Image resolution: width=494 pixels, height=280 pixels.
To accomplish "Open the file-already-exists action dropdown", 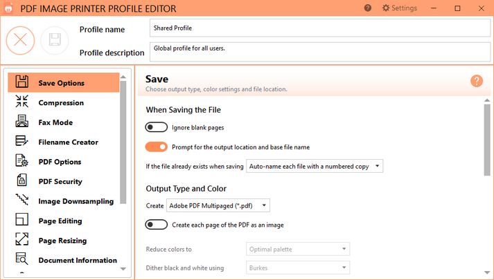I will 315,166.
